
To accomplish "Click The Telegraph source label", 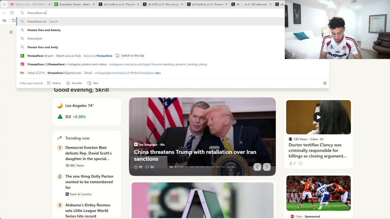I will tap(146, 145).
